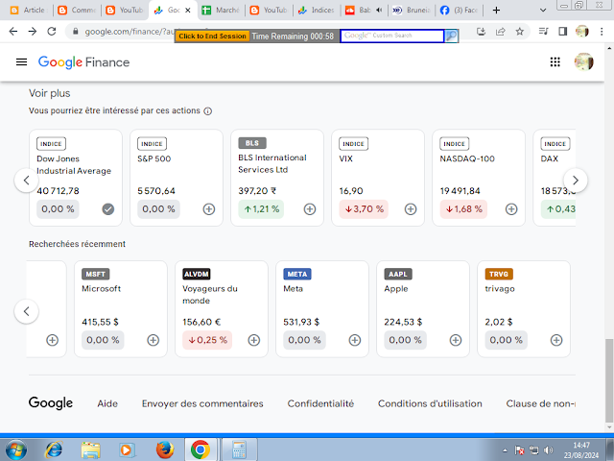
Task: Open the media control icon in Chrome toolbar
Action: (x=544, y=32)
